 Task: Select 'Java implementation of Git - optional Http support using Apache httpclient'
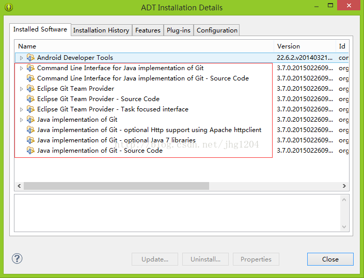point(182,130)
